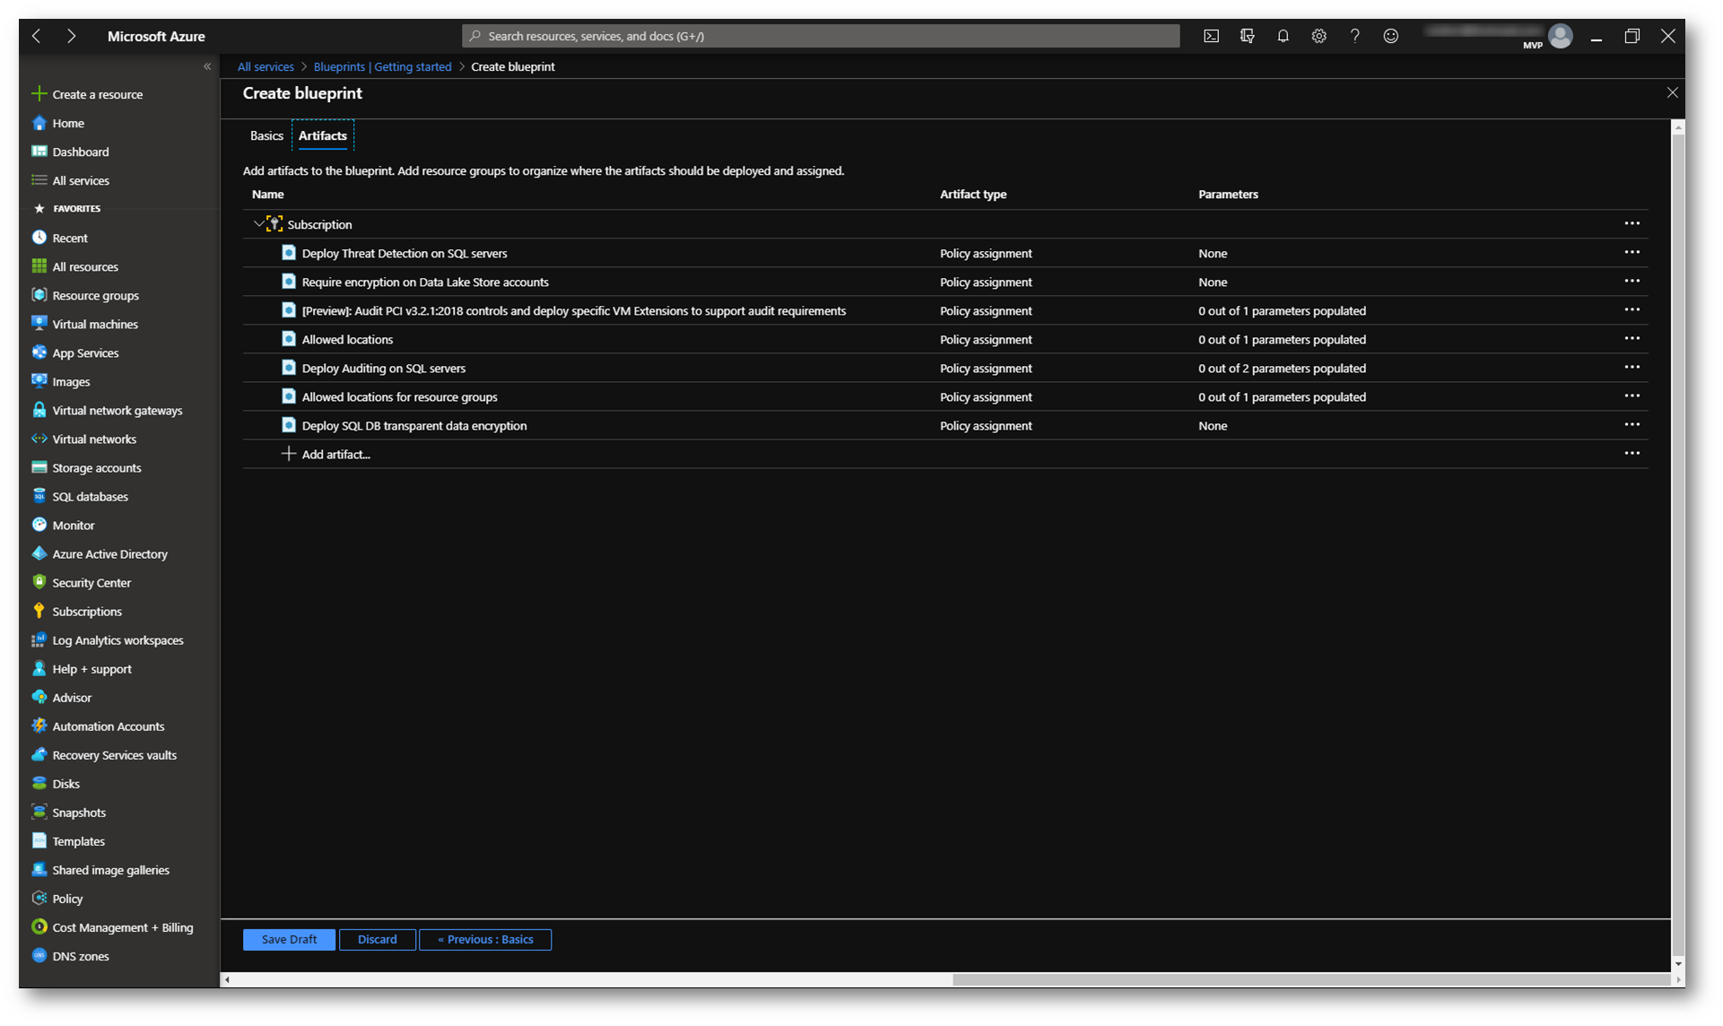Open Templates in the sidebar
Image resolution: width=1723 pixels, height=1026 pixels.
(x=68, y=840)
